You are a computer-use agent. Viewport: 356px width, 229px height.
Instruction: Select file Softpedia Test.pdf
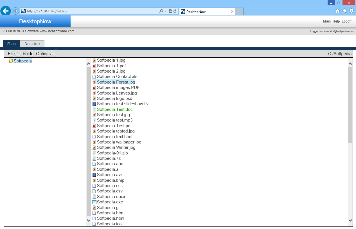tap(114, 126)
